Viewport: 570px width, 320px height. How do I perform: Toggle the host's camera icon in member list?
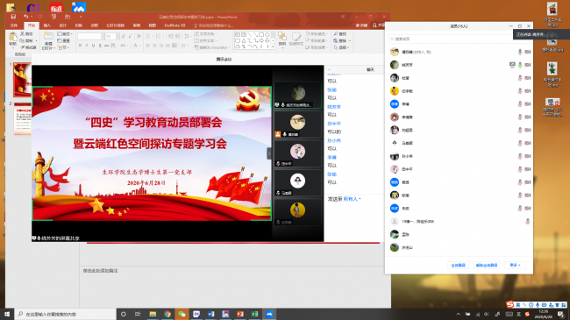pos(528,52)
